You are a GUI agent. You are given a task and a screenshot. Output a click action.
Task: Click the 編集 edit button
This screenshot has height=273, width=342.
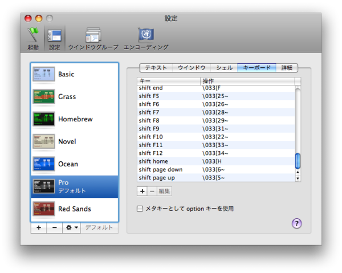click(164, 191)
